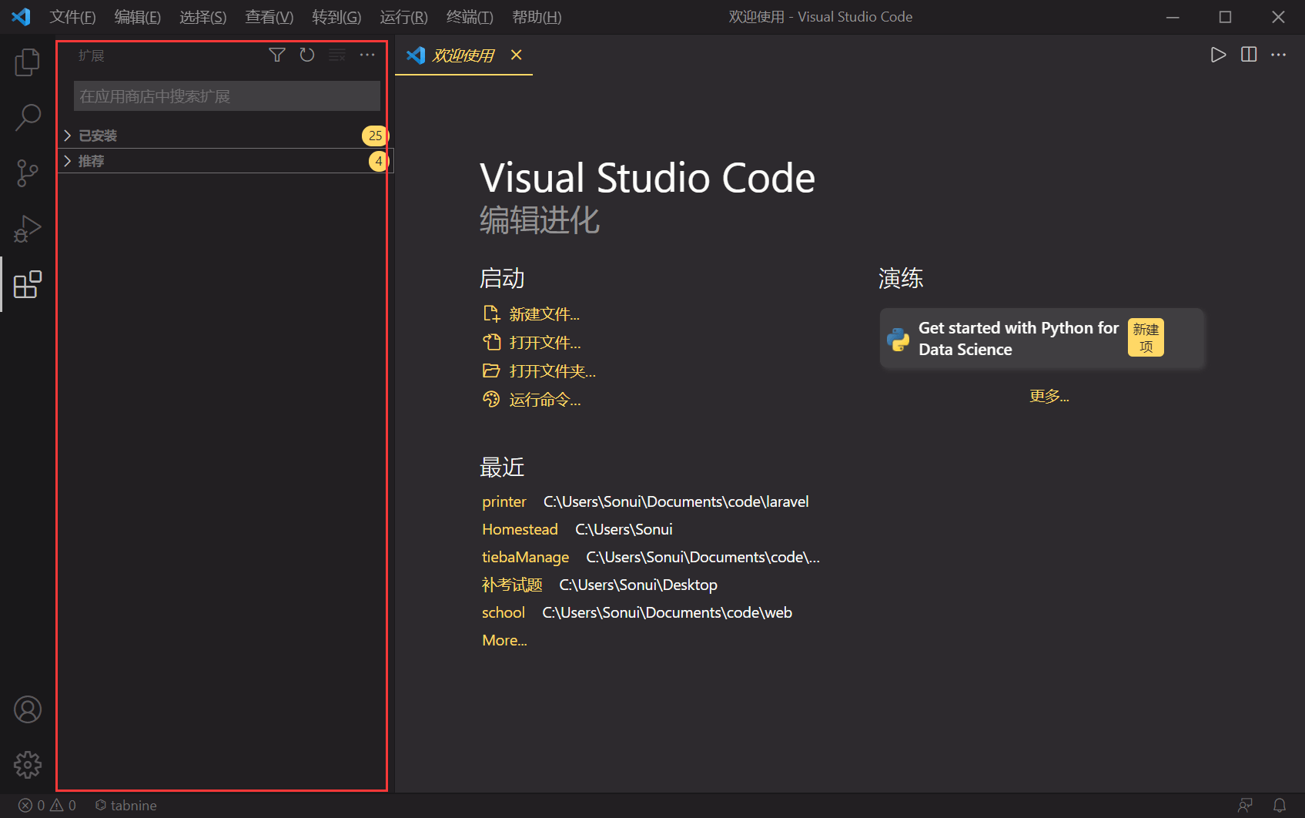Open the Run and Debug view
The image size is (1305, 818).
28,229
